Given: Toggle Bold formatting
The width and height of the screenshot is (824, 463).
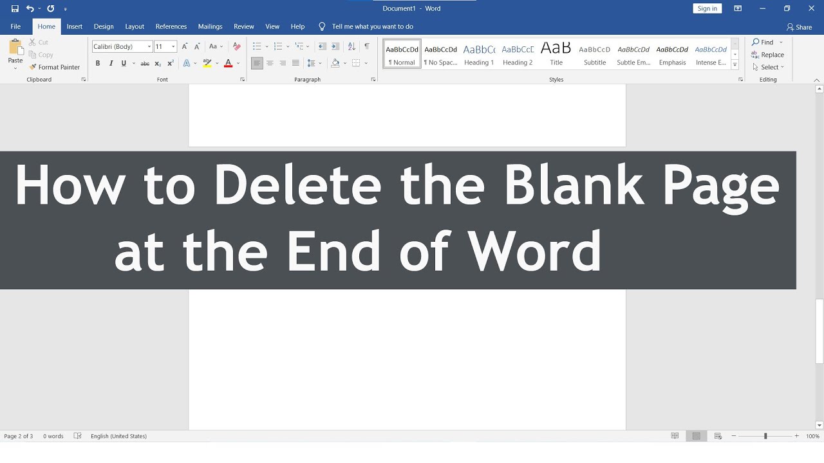Looking at the screenshot, I should (98, 63).
